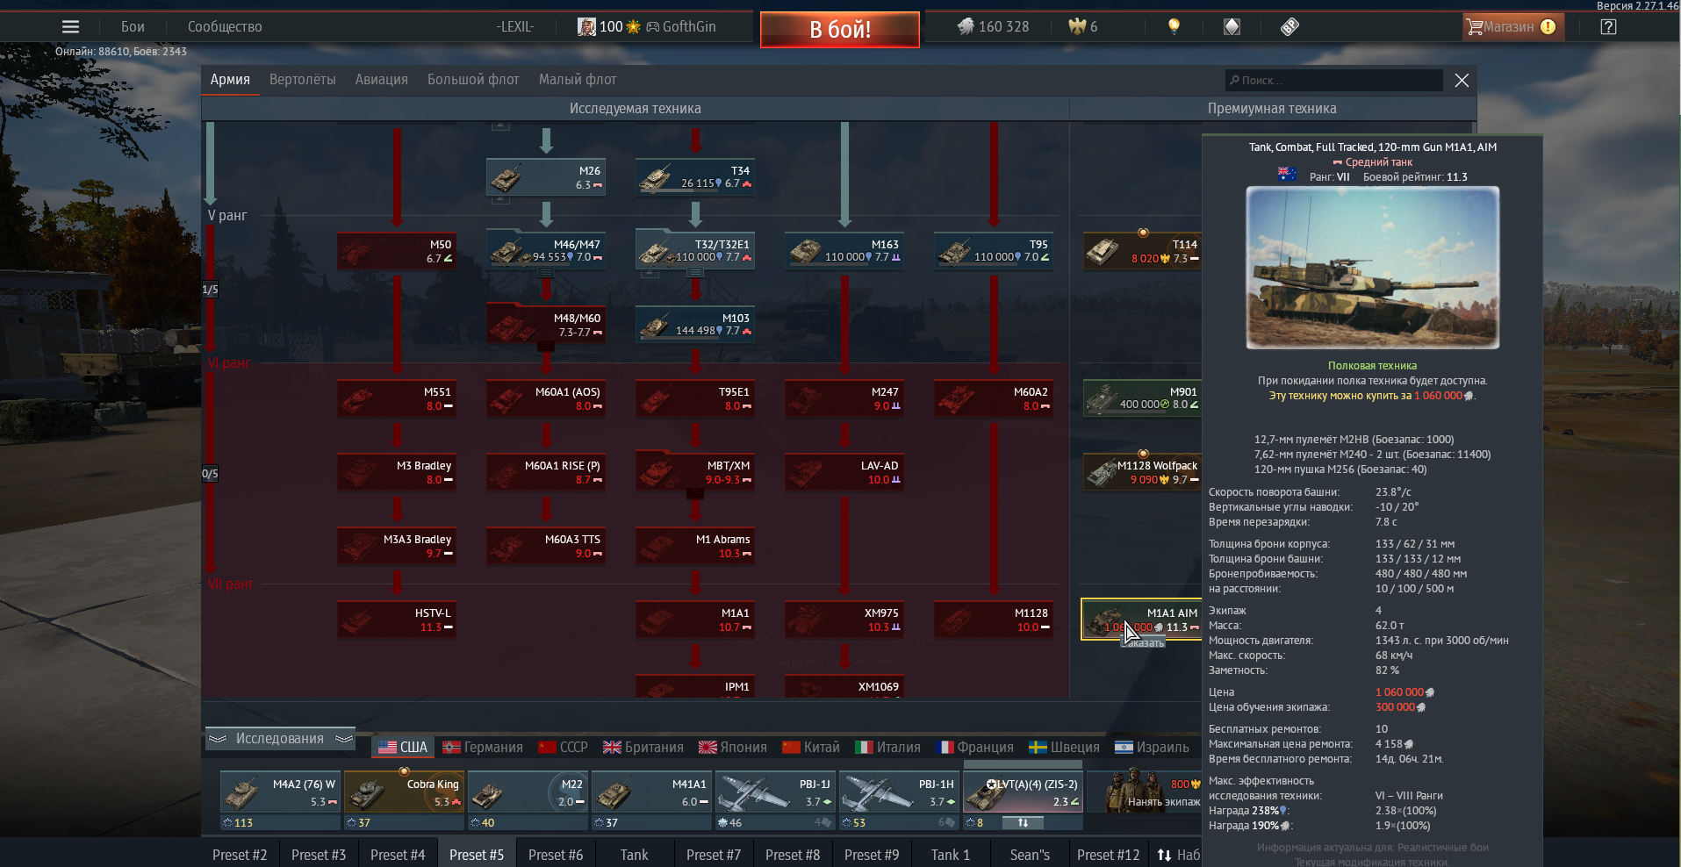Image resolution: width=1681 pixels, height=867 pixels.
Task: Select the M247 anti-air vehicle
Action: tap(844, 398)
